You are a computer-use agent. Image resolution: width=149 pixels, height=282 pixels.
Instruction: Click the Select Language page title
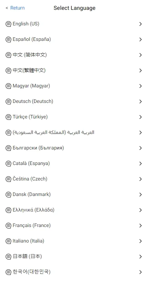(74, 8)
